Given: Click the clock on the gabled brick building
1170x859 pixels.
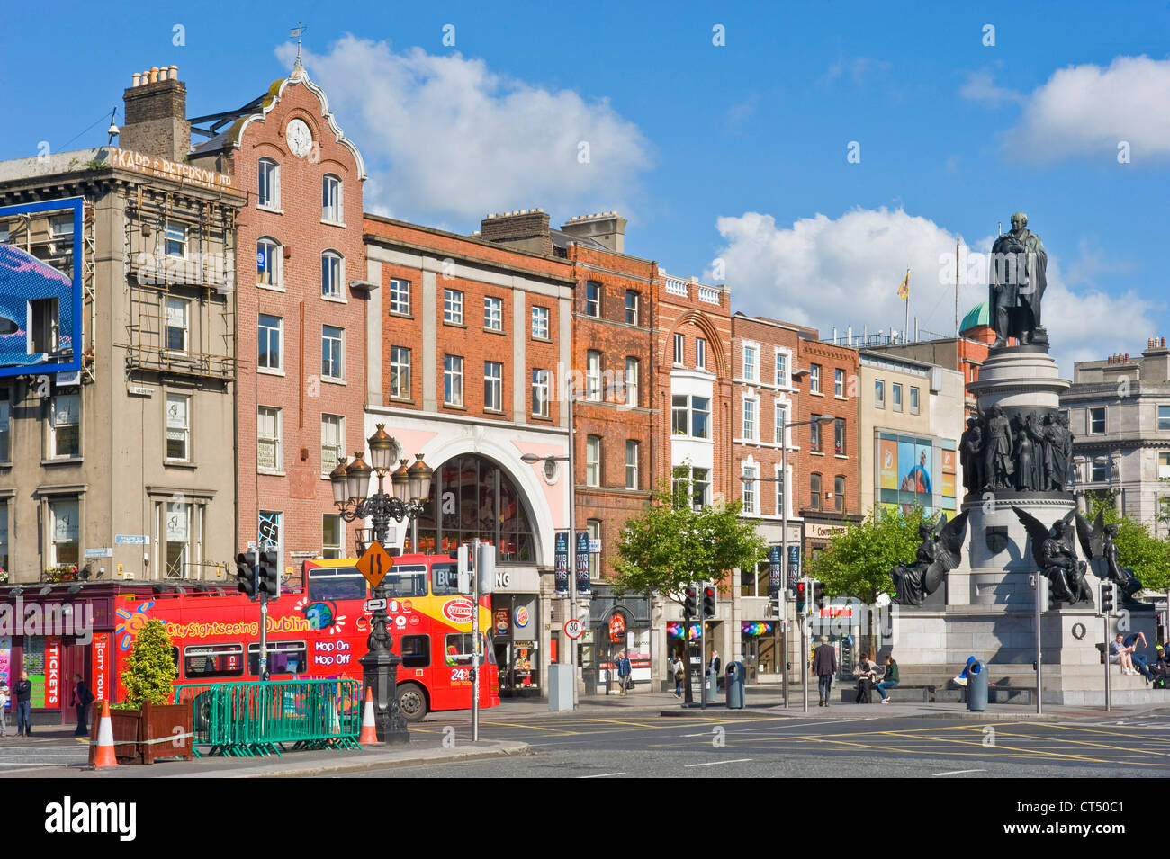Looking at the screenshot, I should (299, 138).
